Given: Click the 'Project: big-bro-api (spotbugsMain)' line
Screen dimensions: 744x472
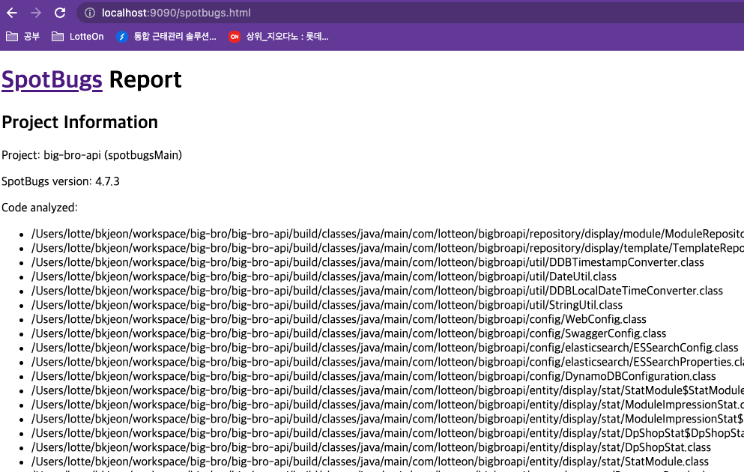Looking at the screenshot, I should (x=91, y=155).
